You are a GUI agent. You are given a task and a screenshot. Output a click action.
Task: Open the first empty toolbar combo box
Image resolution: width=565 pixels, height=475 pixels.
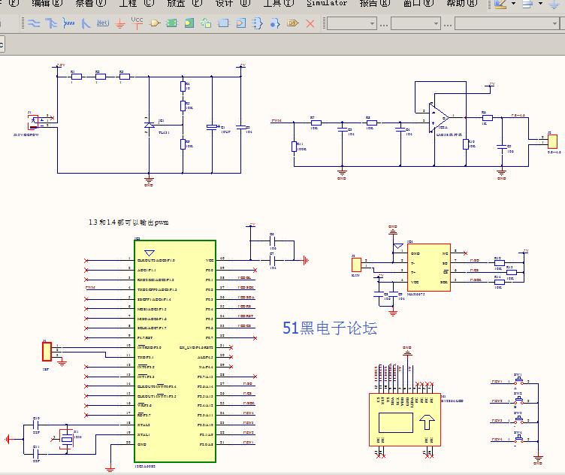(351, 23)
